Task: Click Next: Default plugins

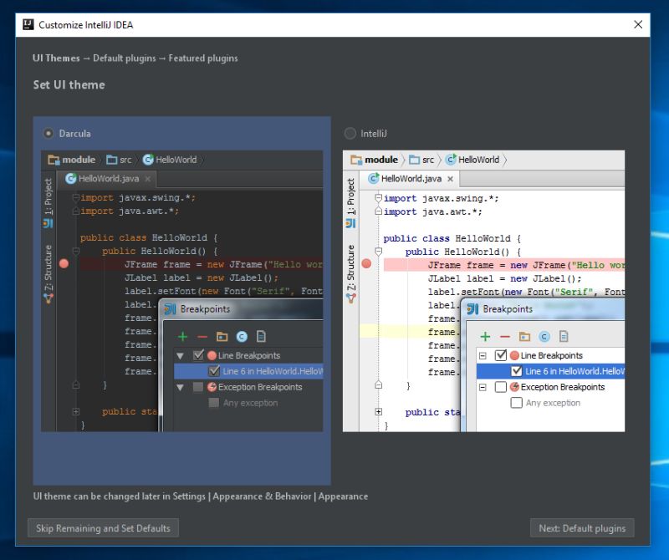Action: [x=582, y=527]
